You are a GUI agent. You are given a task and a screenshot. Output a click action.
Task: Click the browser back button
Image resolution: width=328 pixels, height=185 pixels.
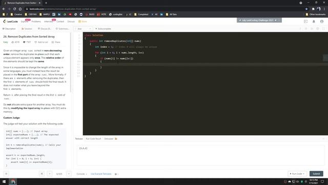pos(4,9)
